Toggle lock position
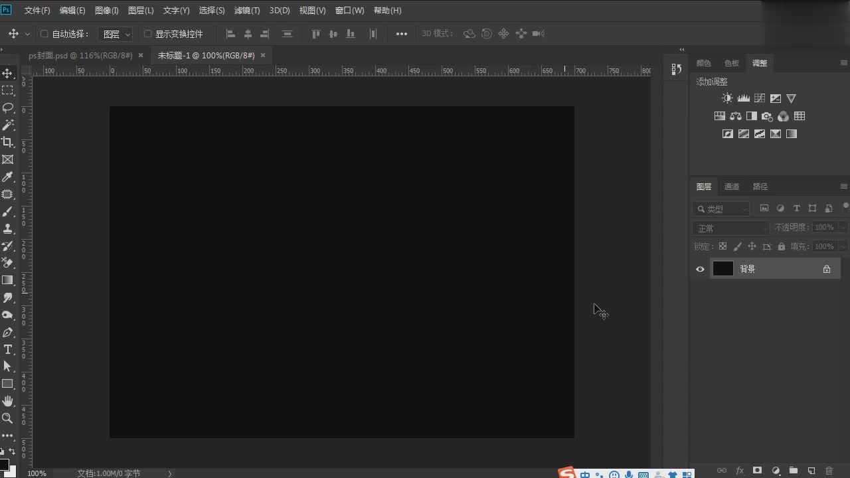The height and width of the screenshot is (478, 850). (752, 246)
